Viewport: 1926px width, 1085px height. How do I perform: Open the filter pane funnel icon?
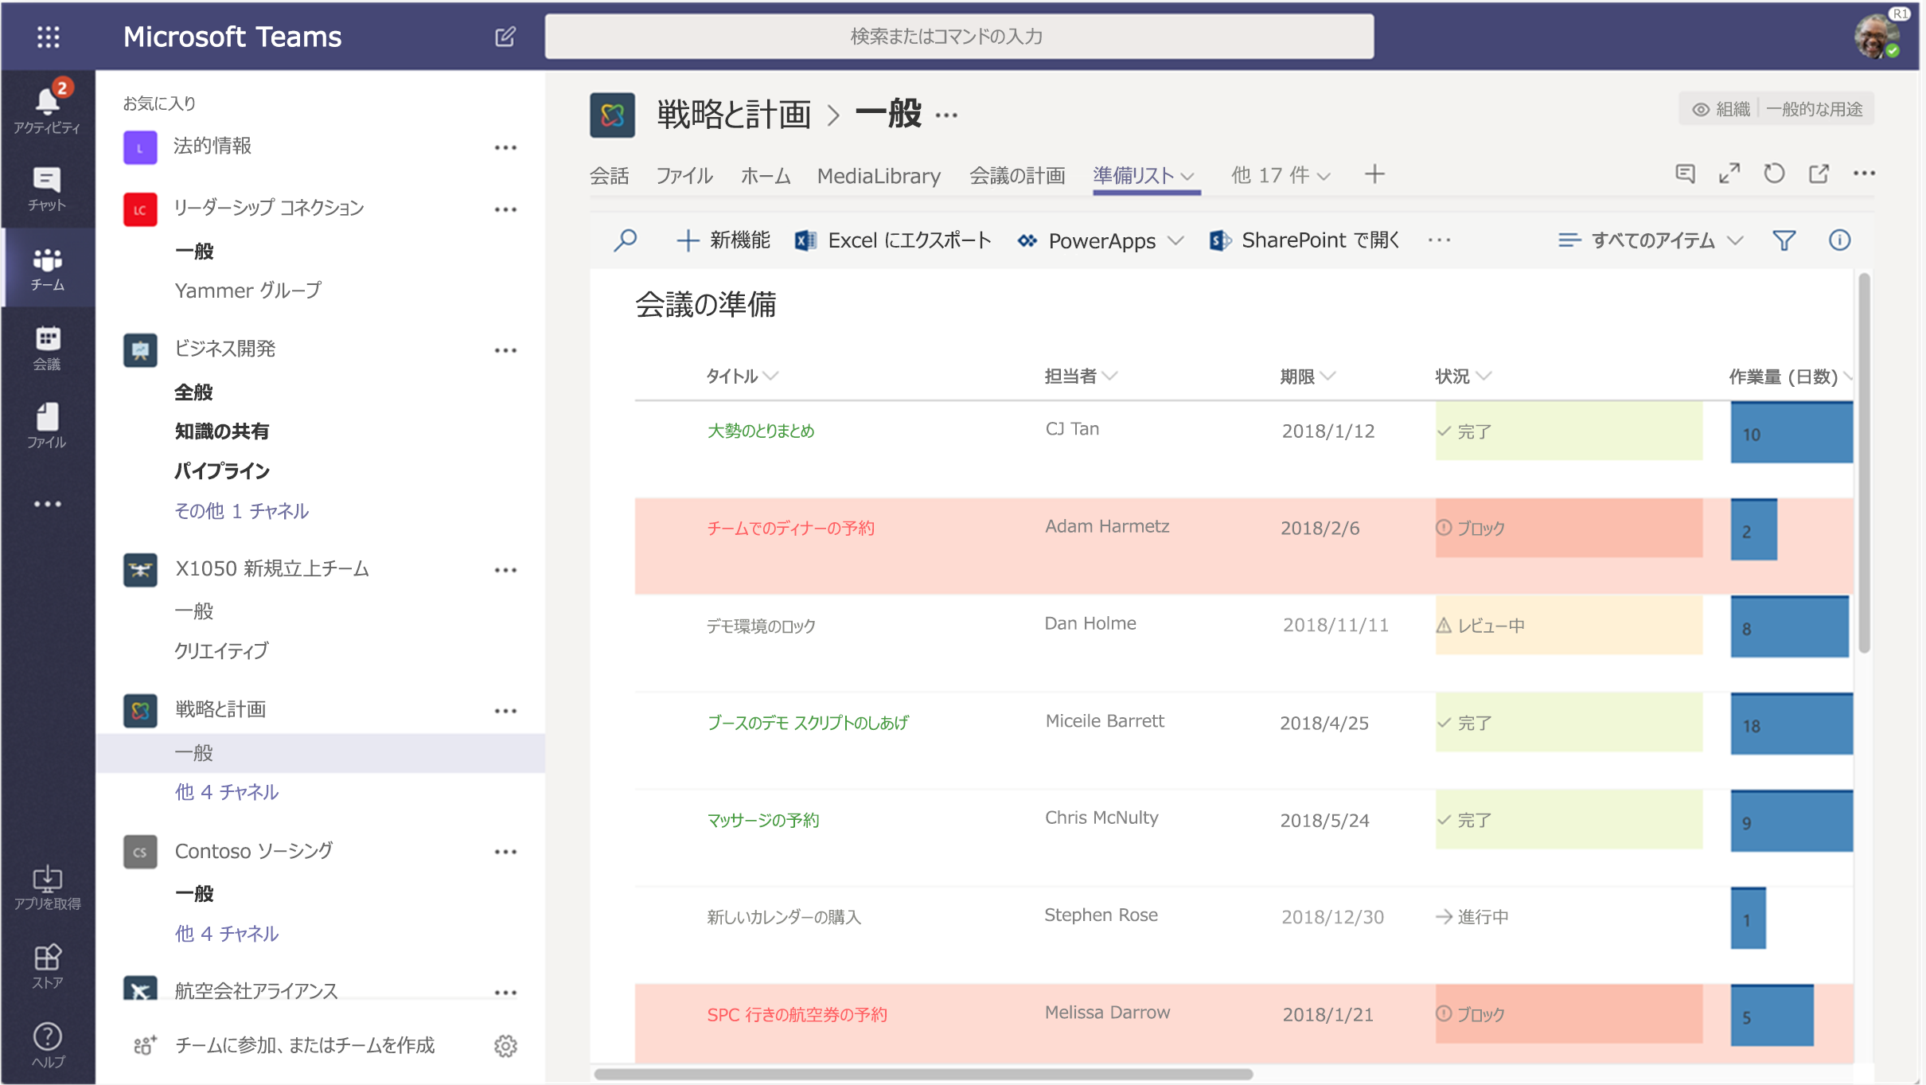[x=1784, y=240]
